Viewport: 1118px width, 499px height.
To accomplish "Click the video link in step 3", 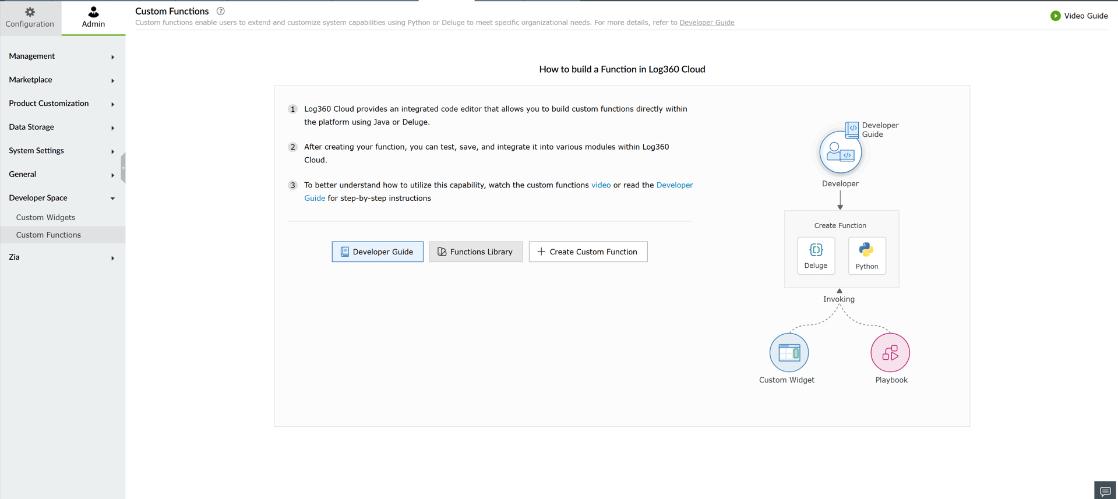I will [x=601, y=185].
